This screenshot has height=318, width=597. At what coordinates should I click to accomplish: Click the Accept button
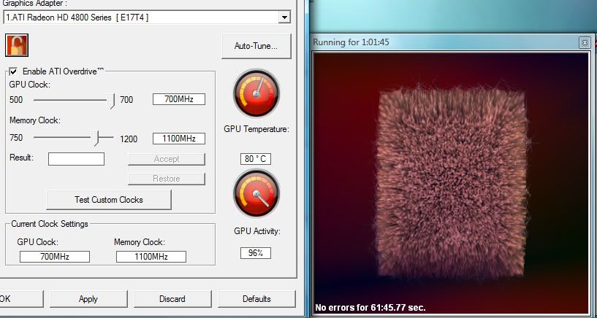point(167,159)
